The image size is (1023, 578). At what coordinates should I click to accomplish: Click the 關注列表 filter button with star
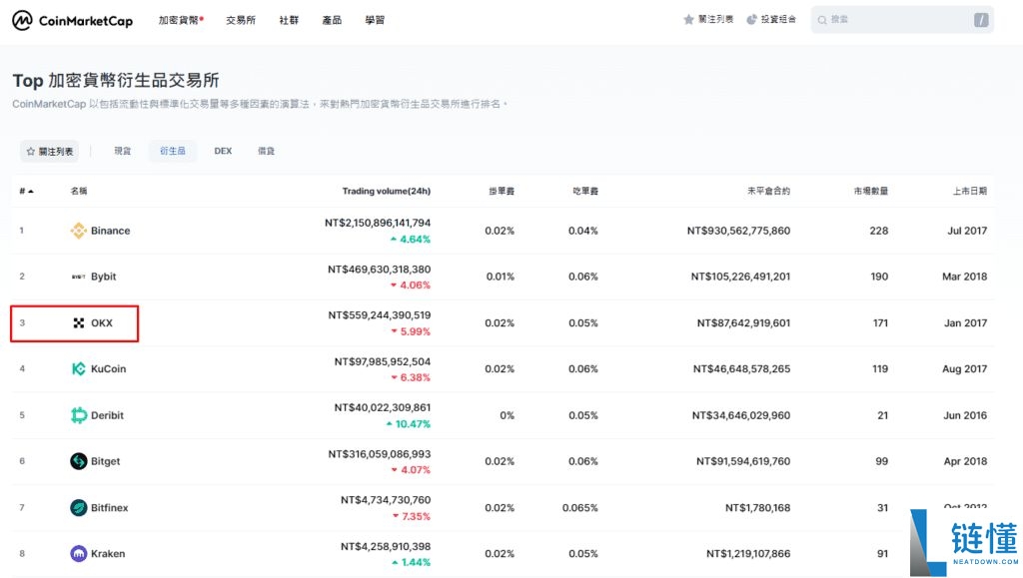(x=50, y=151)
